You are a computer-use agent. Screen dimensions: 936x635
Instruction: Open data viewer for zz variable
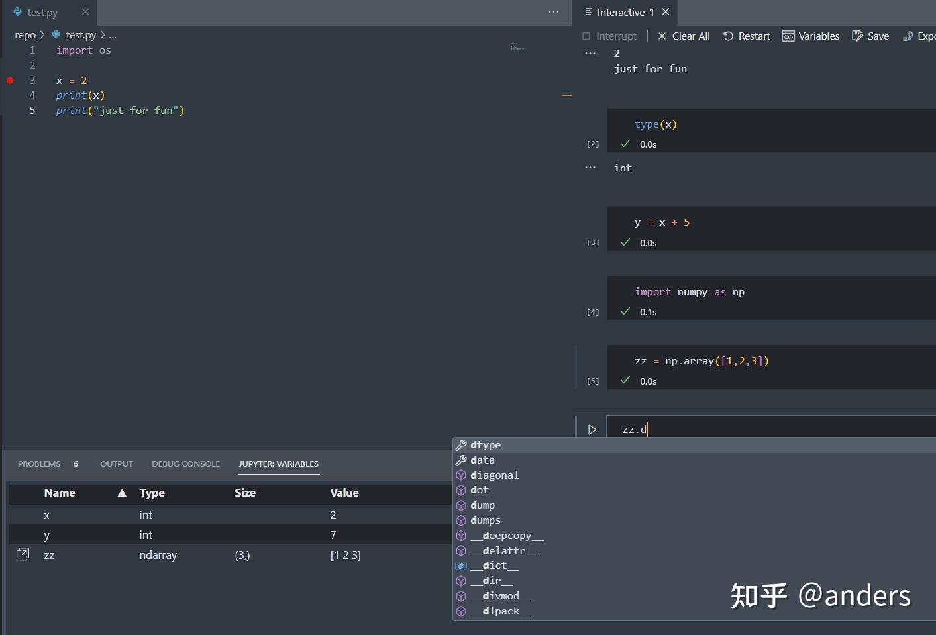pyautogui.click(x=23, y=555)
